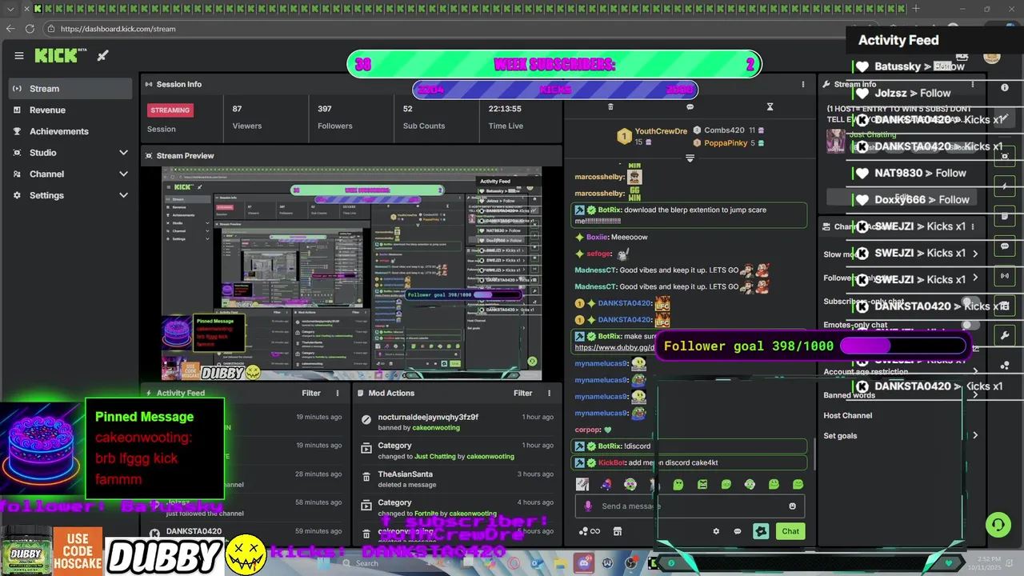Open Discord from the taskbar
The height and width of the screenshot is (576, 1024).
(585, 563)
